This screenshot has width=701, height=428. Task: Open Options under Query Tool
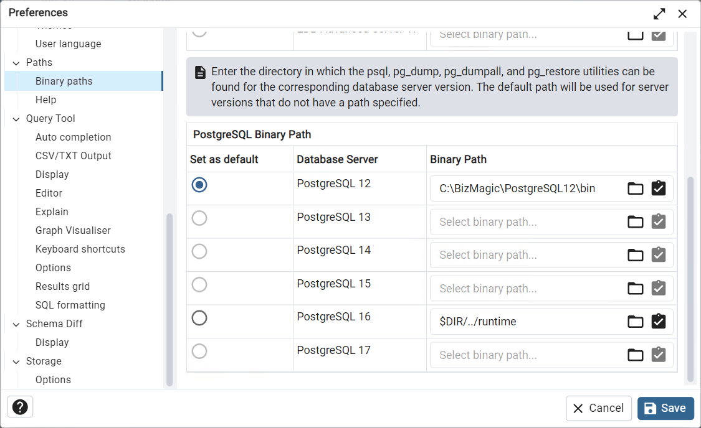tap(53, 267)
